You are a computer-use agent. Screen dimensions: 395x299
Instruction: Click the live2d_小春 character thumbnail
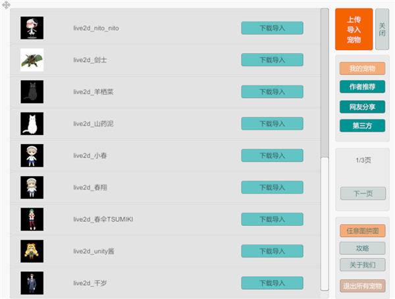tap(32, 155)
